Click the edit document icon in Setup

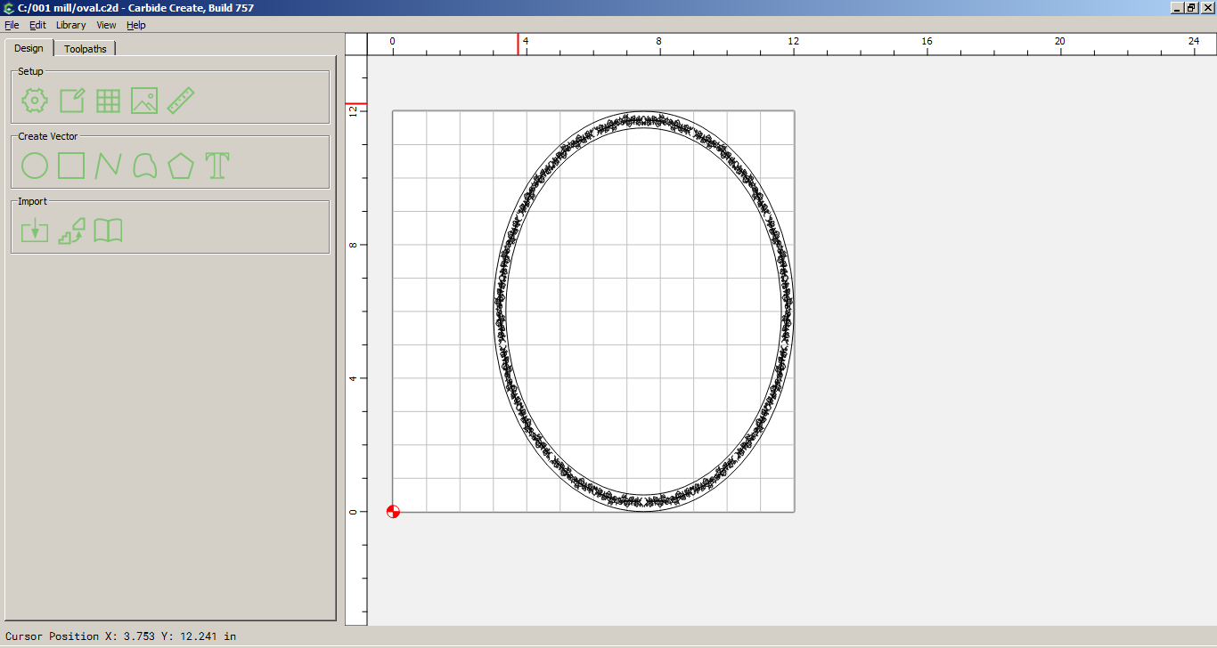(x=71, y=101)
